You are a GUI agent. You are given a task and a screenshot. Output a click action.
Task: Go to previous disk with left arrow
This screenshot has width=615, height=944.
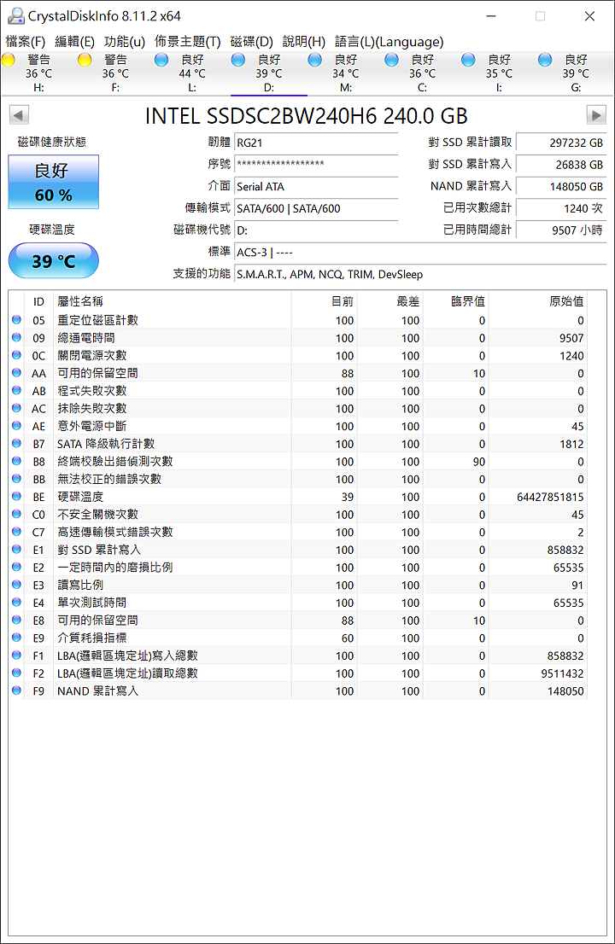[x=20, y=115]
